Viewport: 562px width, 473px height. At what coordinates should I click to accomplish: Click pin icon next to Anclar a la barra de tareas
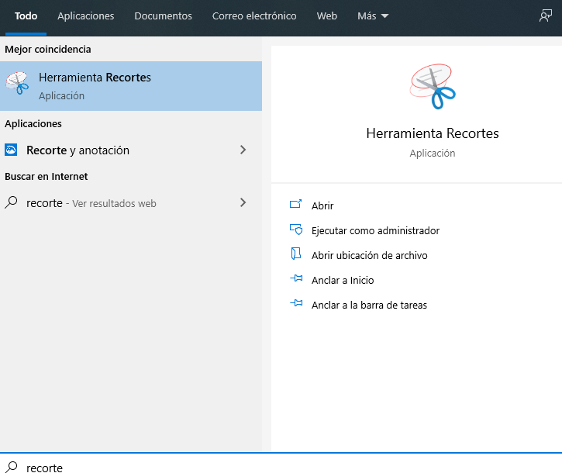[x=296, y=303]
